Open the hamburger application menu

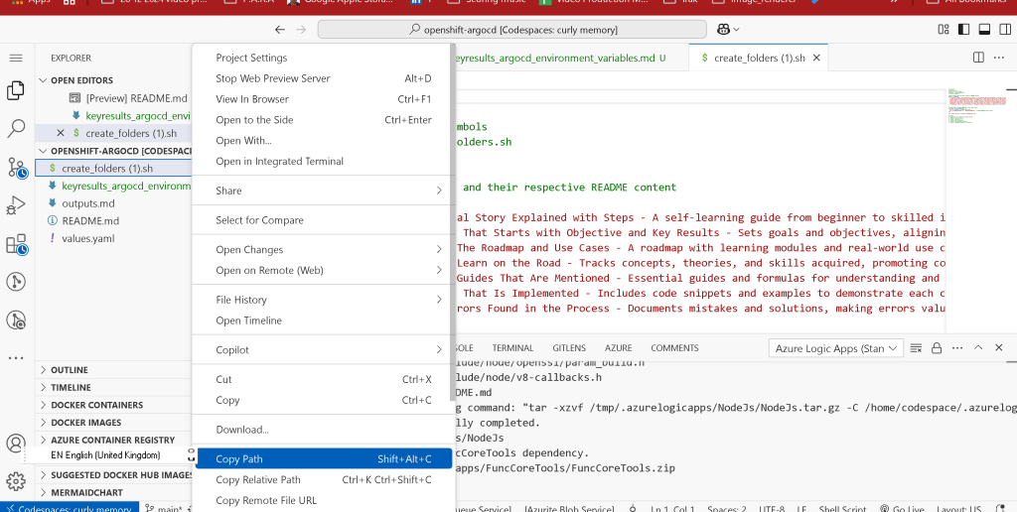coord(16,58)
